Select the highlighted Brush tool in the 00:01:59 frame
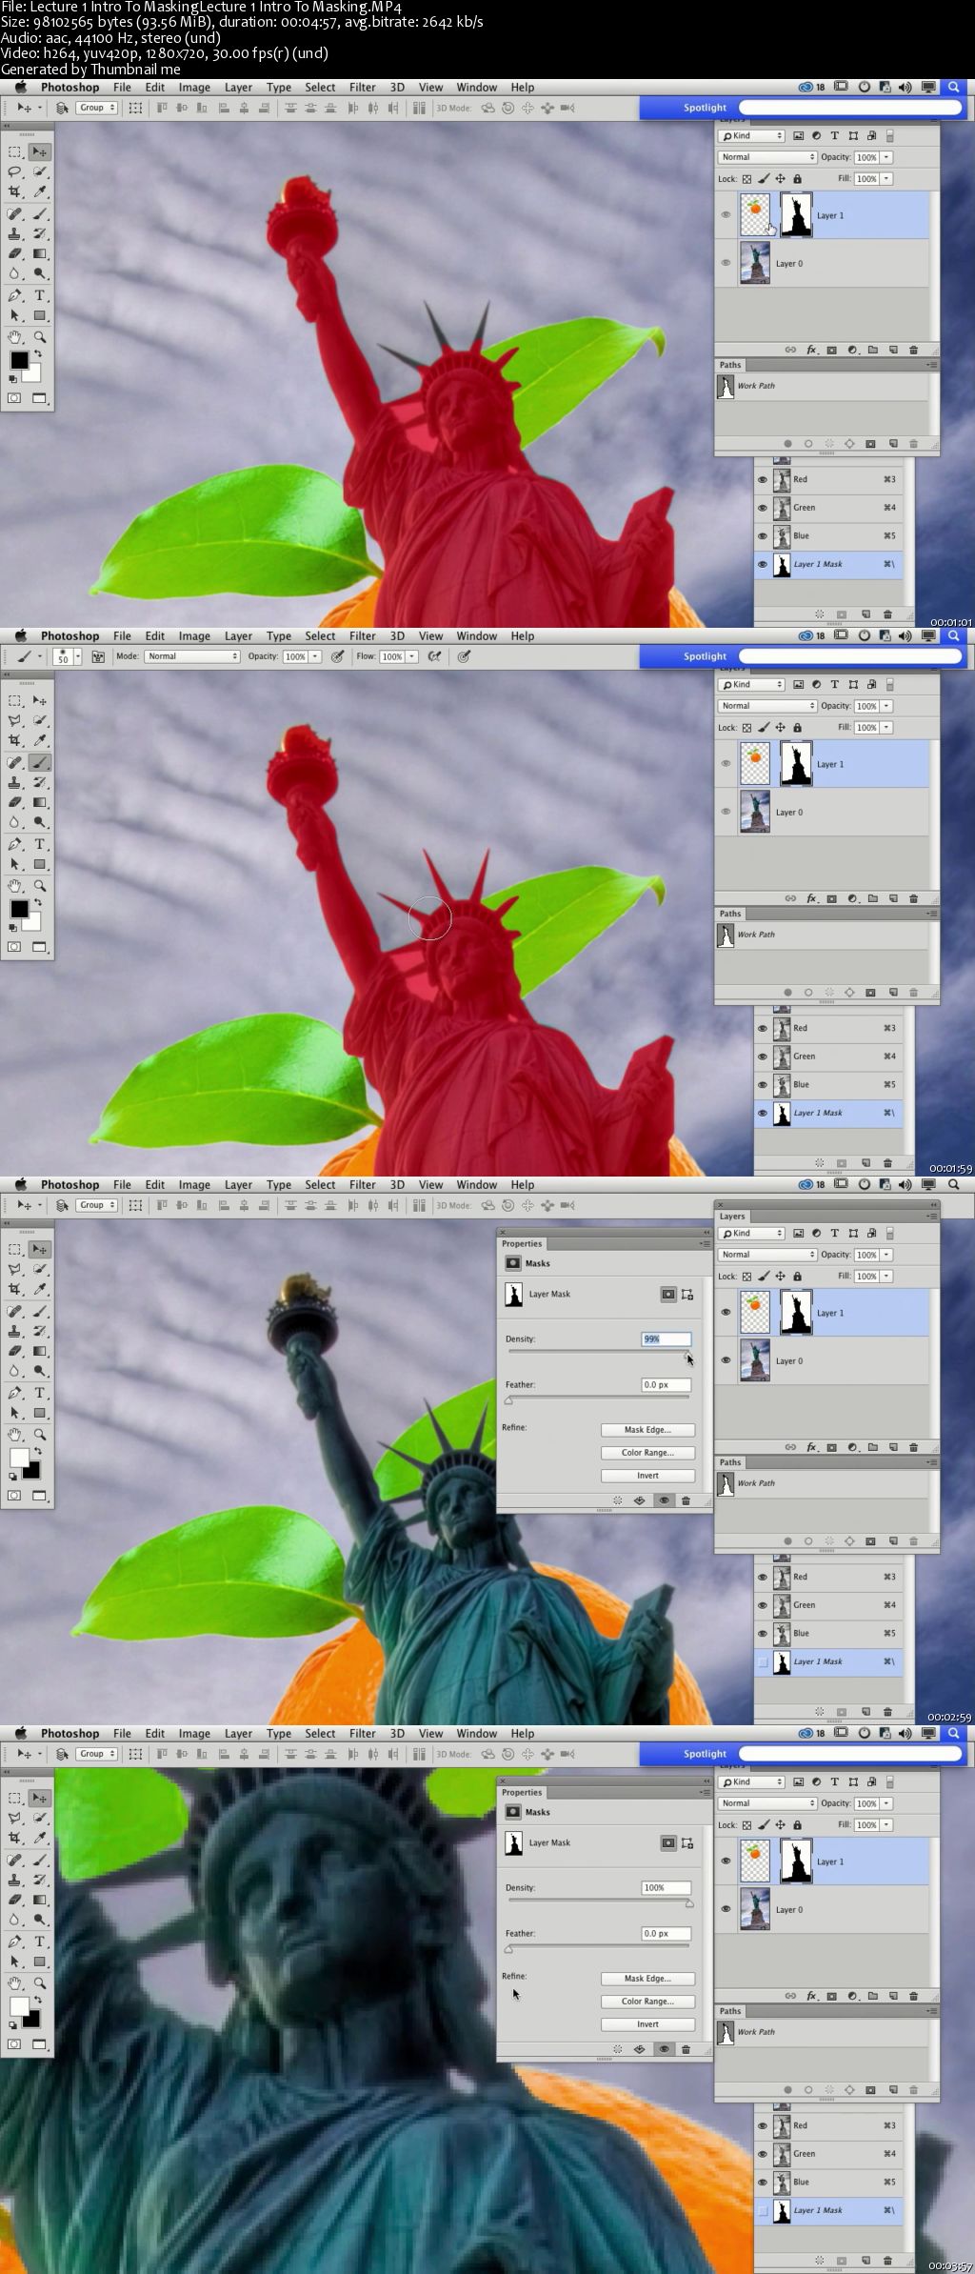The image size is (975, 2274). [40, 762]
